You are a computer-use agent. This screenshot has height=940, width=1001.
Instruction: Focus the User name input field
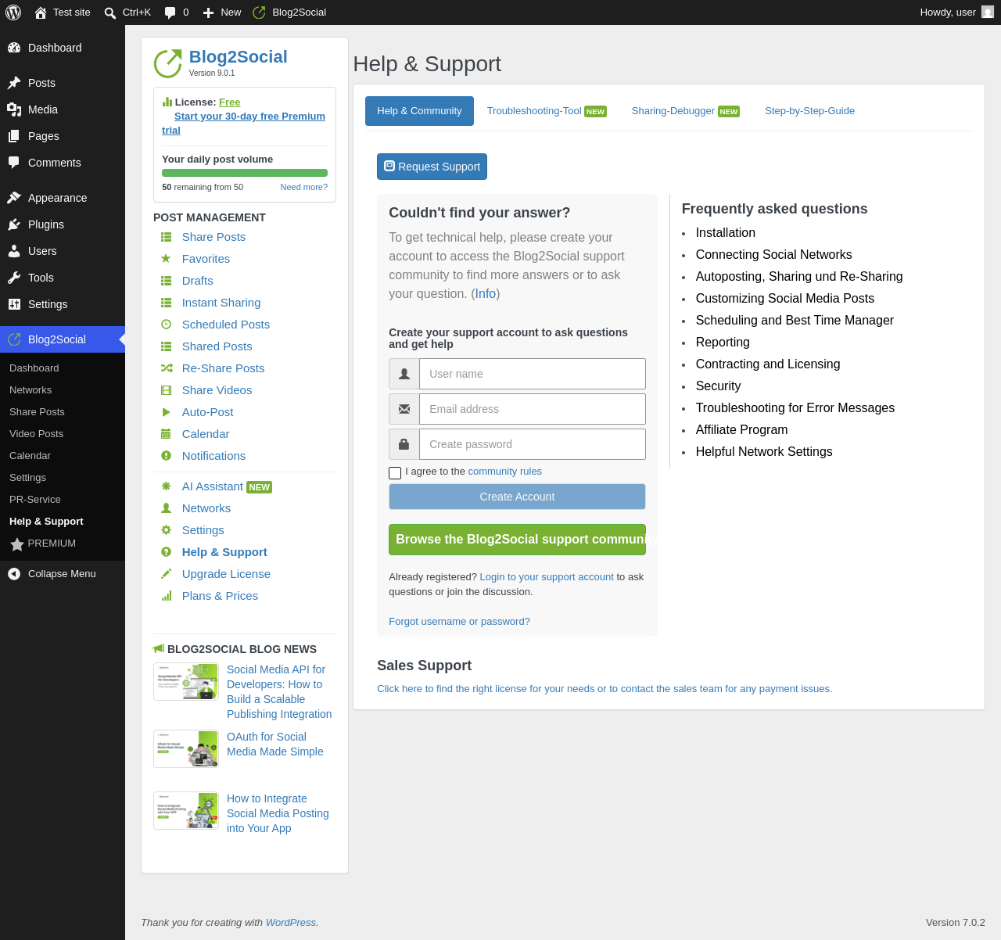[533, 374]
